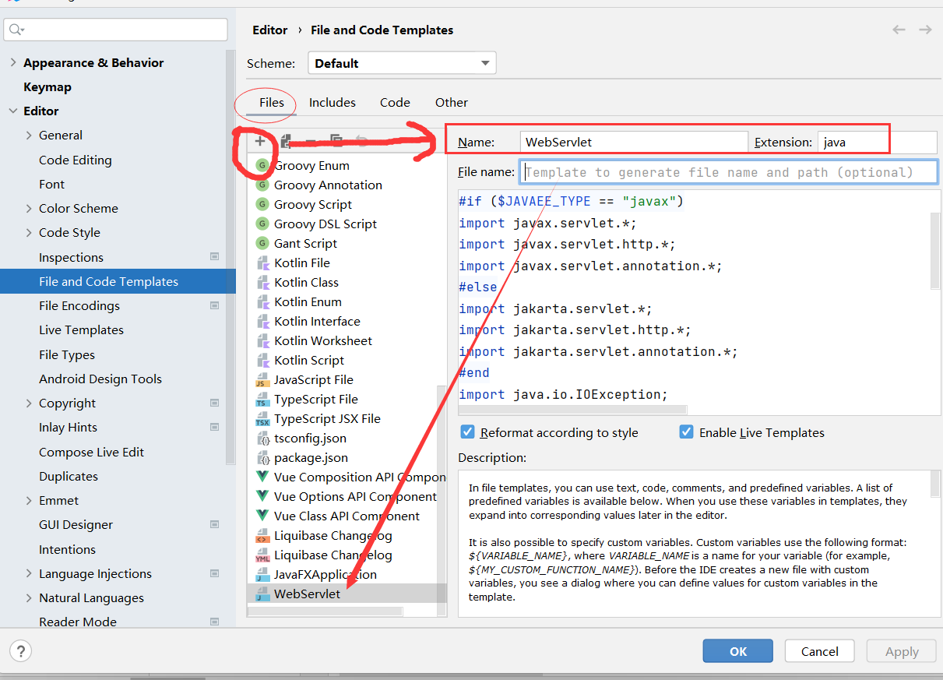Screen dimensions: 943x680
Task: Click the Copy Template icon in toolbar
Action: [336, 141]
